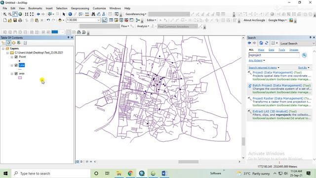Click the area layer pink symbol swatch

[x=20, y=78]
